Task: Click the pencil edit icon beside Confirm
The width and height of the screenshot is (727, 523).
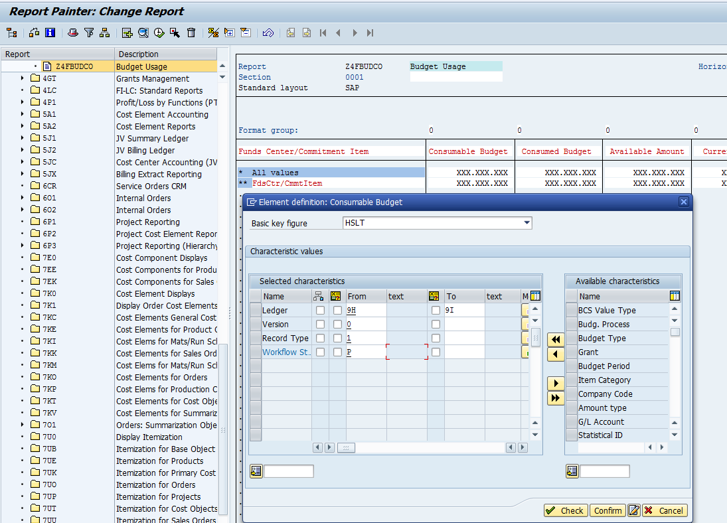Action: pos(634,510)
